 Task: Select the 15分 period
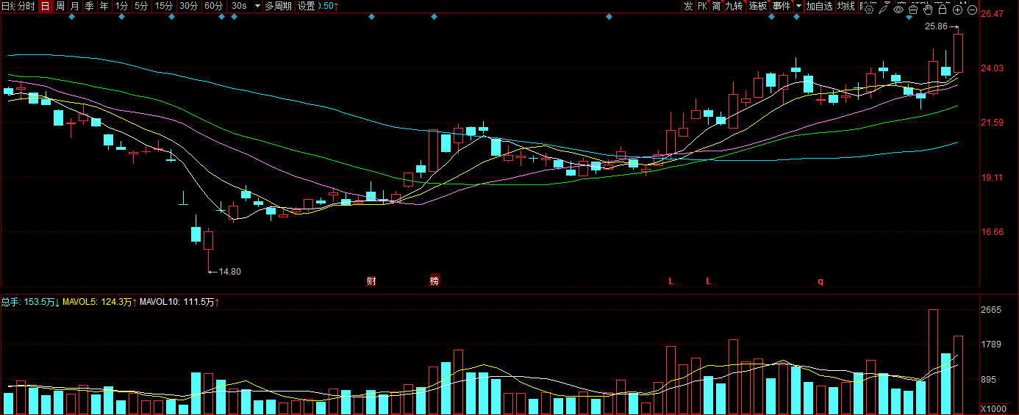pyautogui.click(x=164, y=6)
